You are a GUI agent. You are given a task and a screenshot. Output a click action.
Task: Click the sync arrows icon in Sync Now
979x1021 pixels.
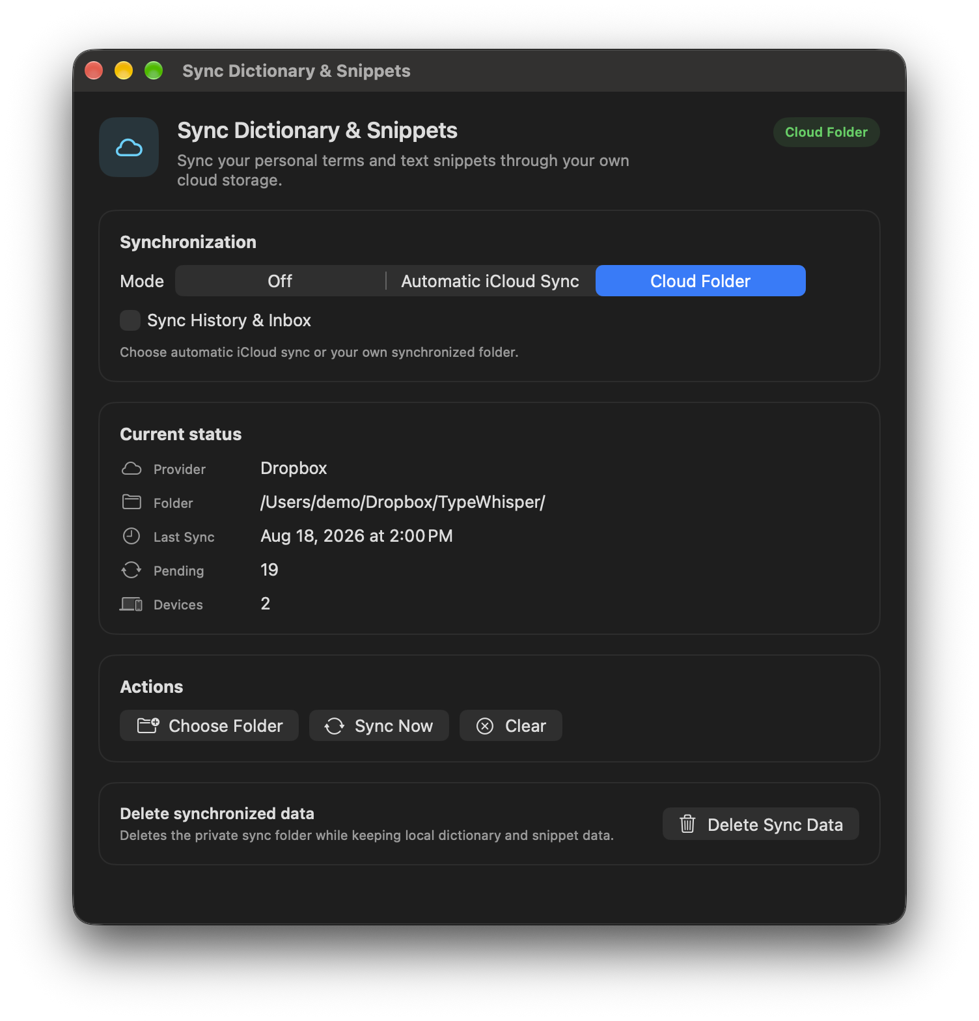(x=335, y=726)
